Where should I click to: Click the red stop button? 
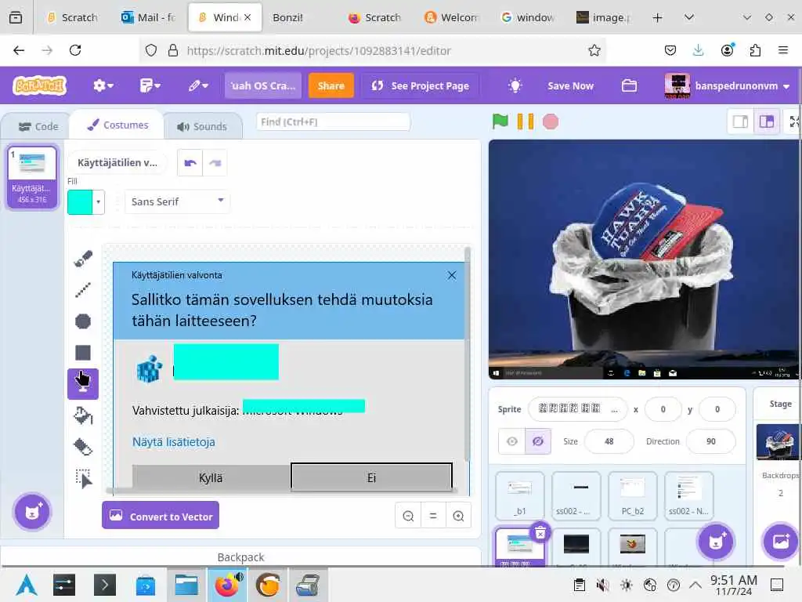click(x=551, y=121)
